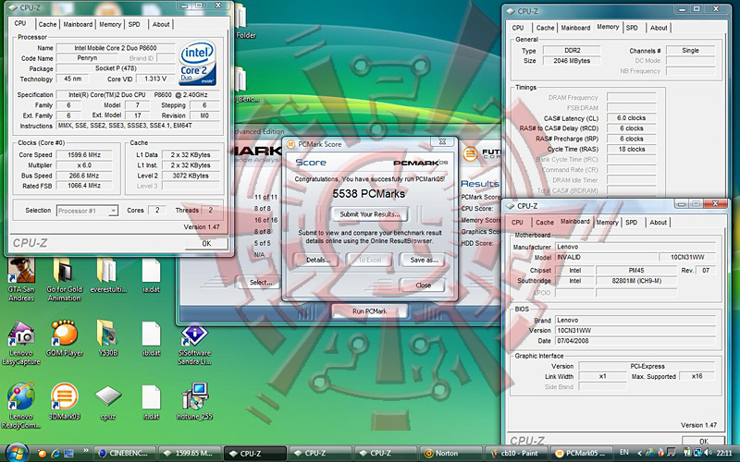Click the PCMark Score dialog title icon
The width and height of the screenshot is (740, 462).
[291, 144]
